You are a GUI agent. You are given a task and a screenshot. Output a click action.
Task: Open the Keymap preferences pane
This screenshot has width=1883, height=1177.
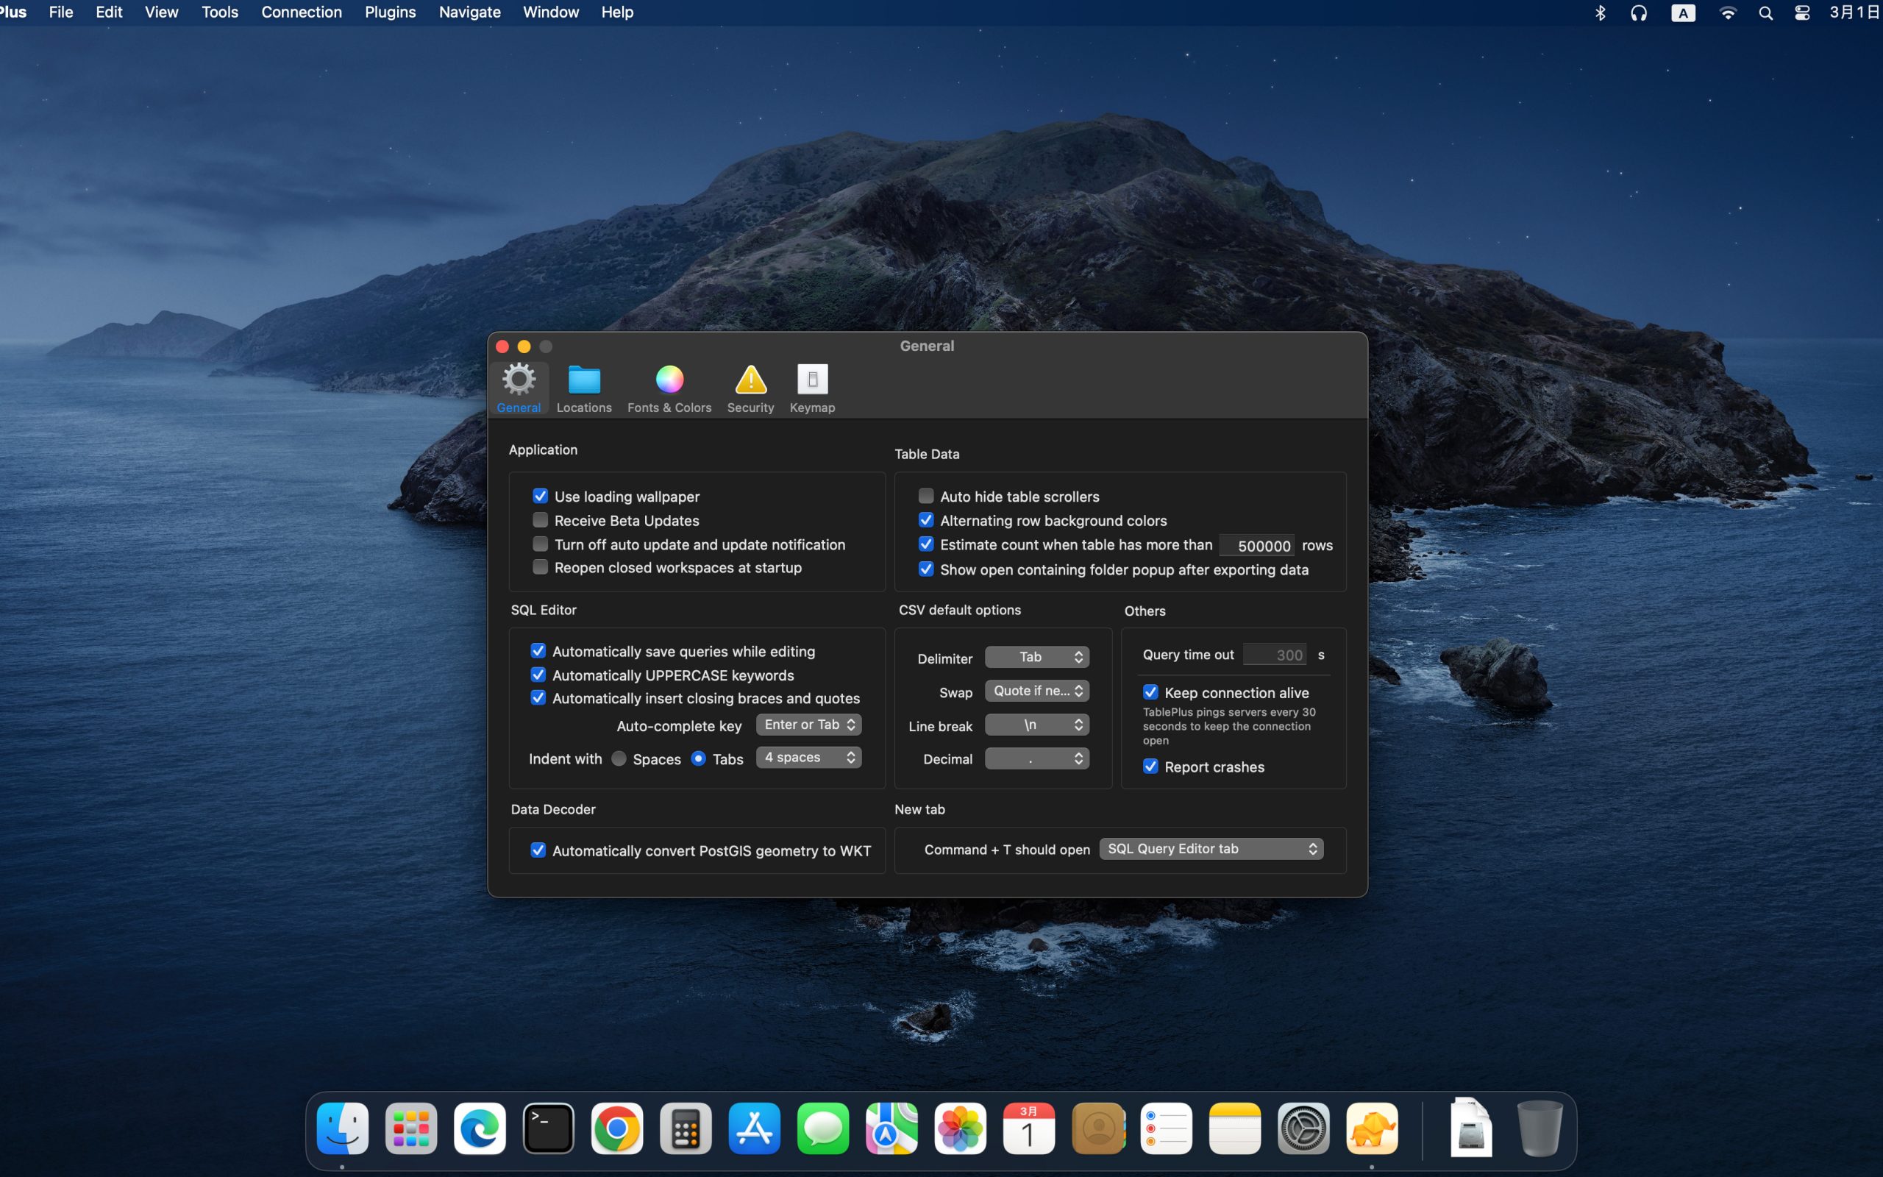point(811,387)
